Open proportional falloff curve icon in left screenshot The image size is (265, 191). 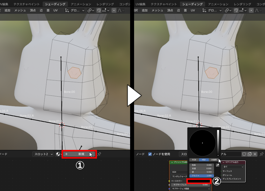click(x=121, y=11)
